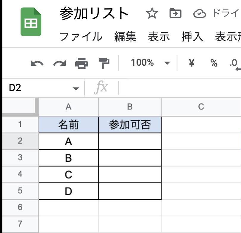Open the 100% zoom dropdown
This screenshot has width=241, height=233.
click(x=150, y=63)
